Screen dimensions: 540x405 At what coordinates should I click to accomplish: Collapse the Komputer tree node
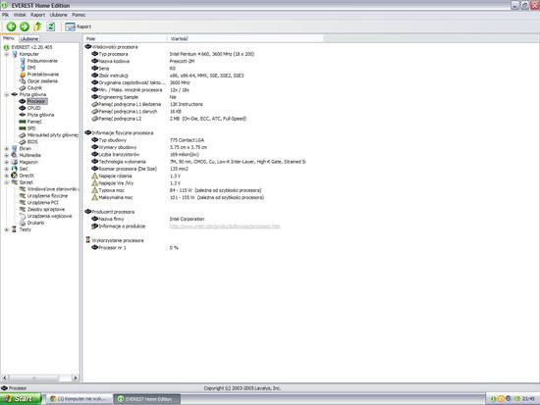click(x=7, y=54)
